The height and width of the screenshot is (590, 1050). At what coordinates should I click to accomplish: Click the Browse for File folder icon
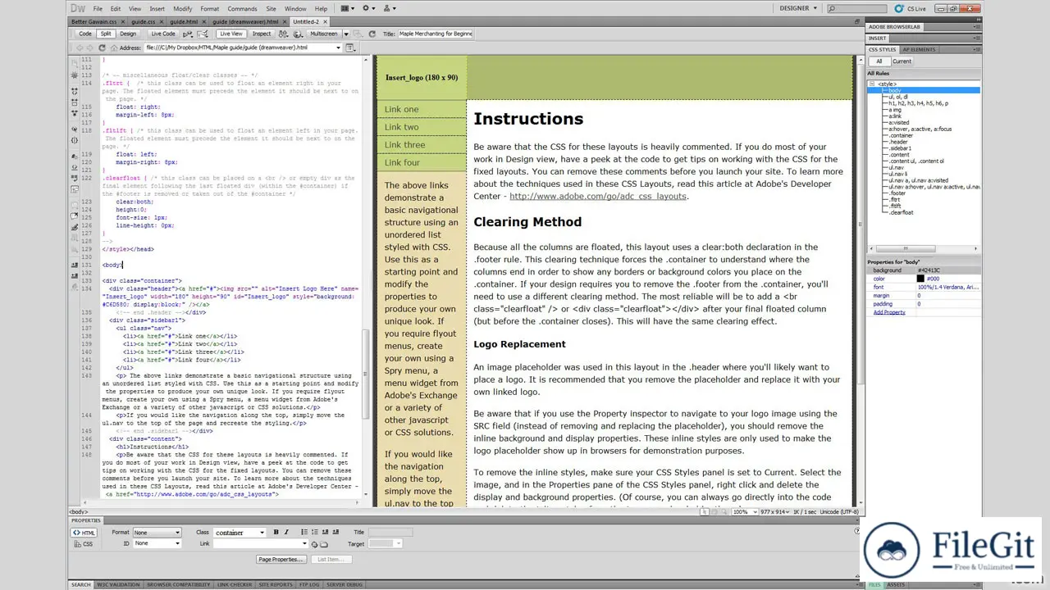324,544
